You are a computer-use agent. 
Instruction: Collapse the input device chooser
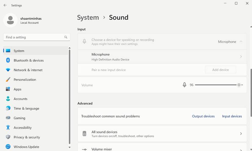pyautogui.click(x=241, y=42)
